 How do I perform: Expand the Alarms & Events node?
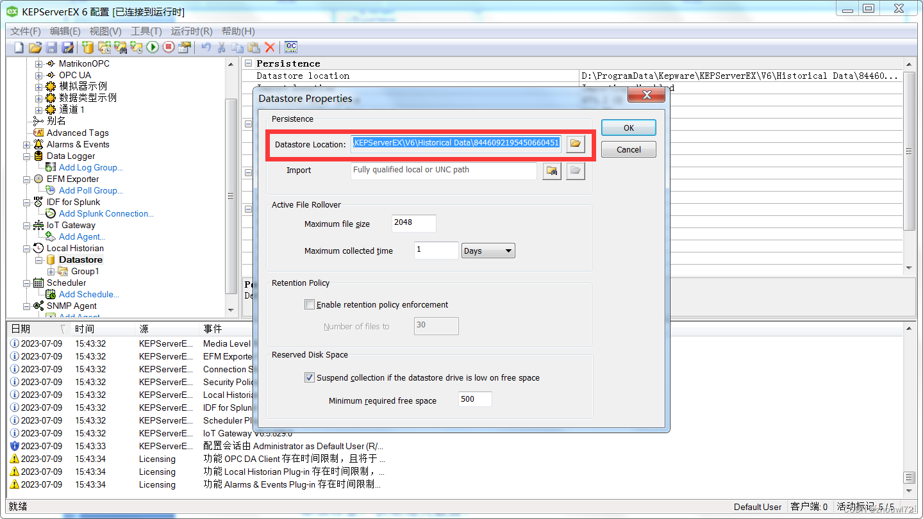[x=27, y=144]
